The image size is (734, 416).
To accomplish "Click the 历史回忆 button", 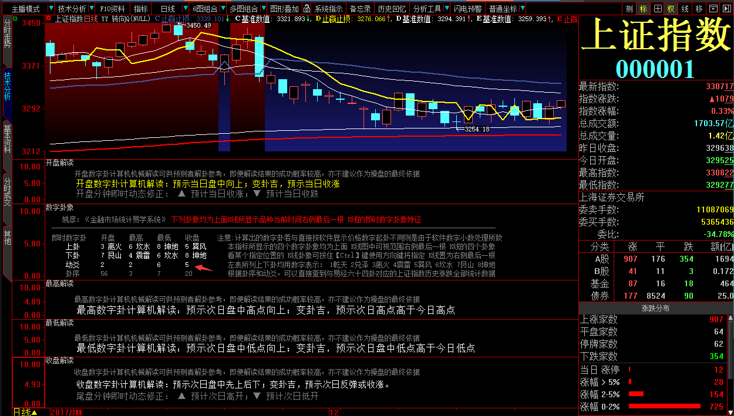I will tap(392, 9).
